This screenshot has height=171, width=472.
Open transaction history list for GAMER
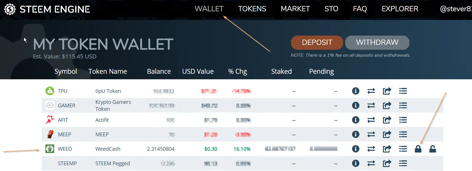(x=403, y=105)
